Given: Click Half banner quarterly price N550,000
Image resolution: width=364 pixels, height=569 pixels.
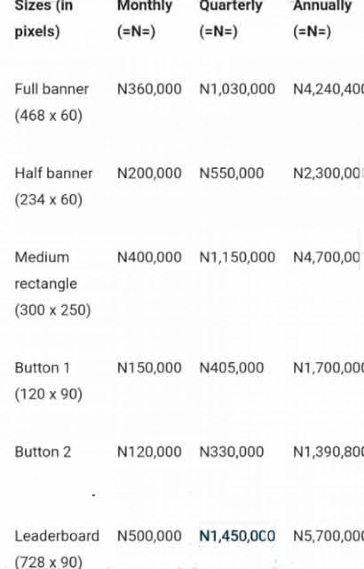Looking at the screenshot, I should tap(231, 173).
